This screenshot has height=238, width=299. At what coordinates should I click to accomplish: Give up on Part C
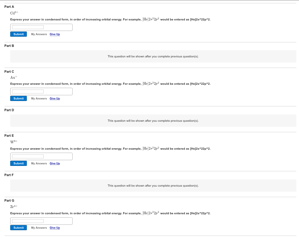[x=55, y=99]
